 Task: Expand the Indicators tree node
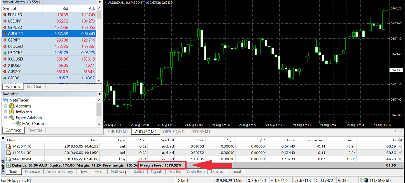pos(6,112)
